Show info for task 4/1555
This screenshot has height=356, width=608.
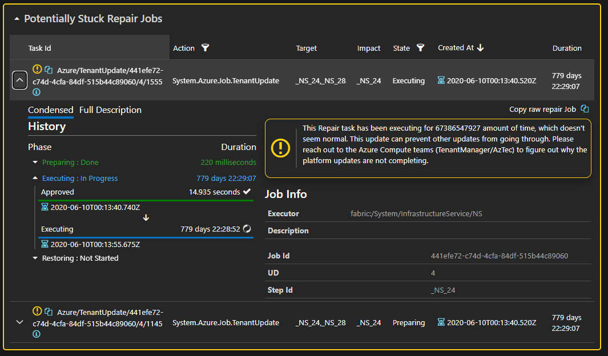coord(37,92)
